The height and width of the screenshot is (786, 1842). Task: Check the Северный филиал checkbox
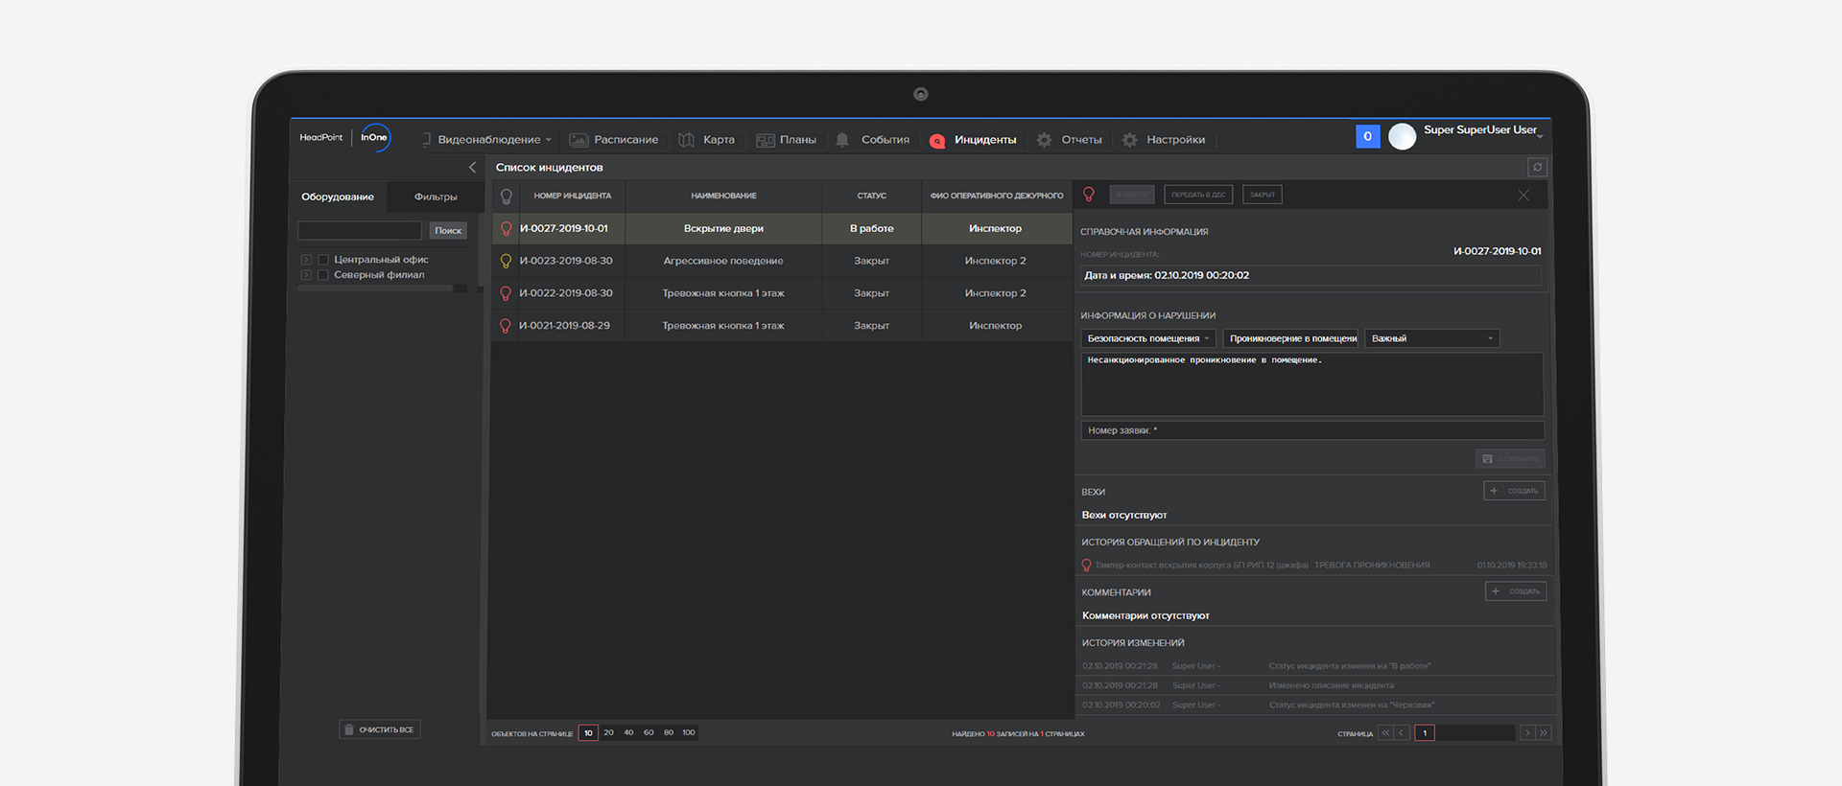[x=323, y=275]
